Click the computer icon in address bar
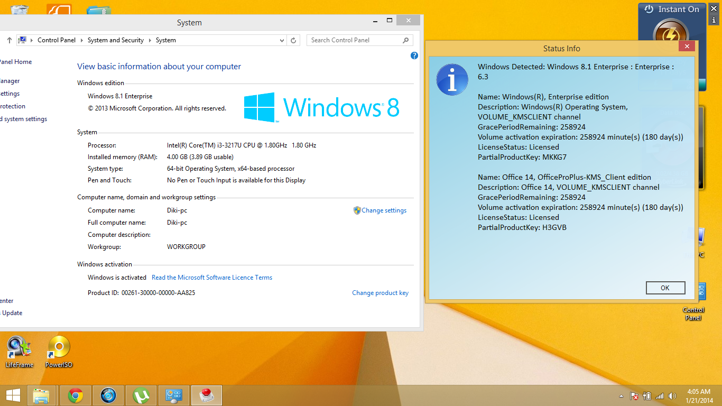Image resolution: width=722 pixels, height=406 pixels. pyautogui.click(x=22, y=40)
